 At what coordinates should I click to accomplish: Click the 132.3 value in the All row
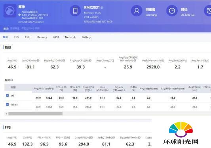(49, 98)
